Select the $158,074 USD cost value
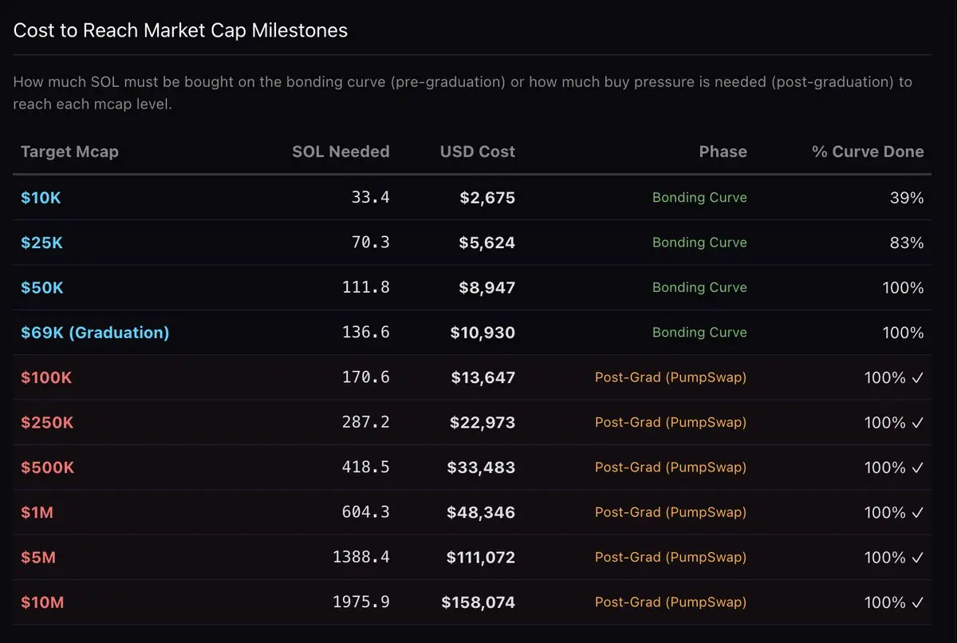957x643 pixels. click(478, 602)
